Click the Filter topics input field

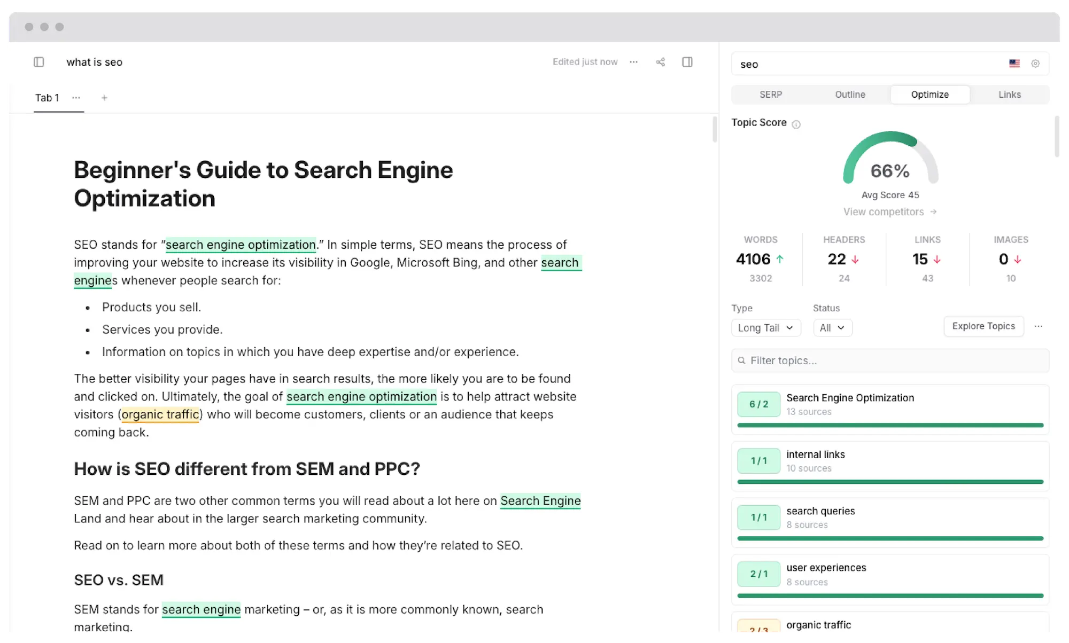click(x=889, y=360)
